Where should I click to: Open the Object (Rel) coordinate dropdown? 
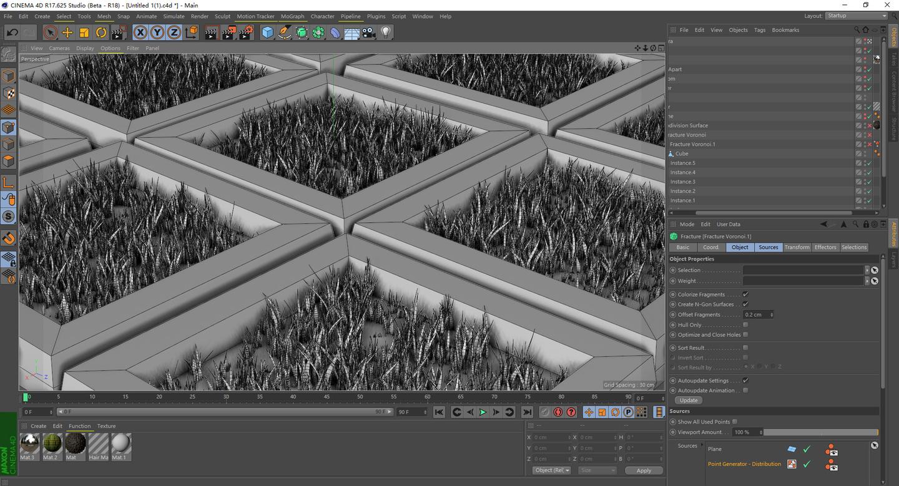click(x=551, y=470)
